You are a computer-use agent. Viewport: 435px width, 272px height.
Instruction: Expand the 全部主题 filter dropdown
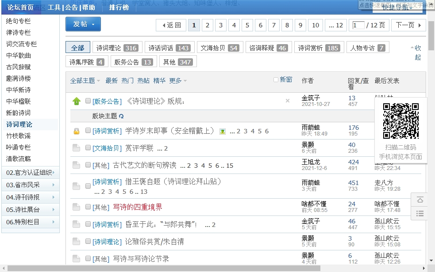click(x=85, y=81)
